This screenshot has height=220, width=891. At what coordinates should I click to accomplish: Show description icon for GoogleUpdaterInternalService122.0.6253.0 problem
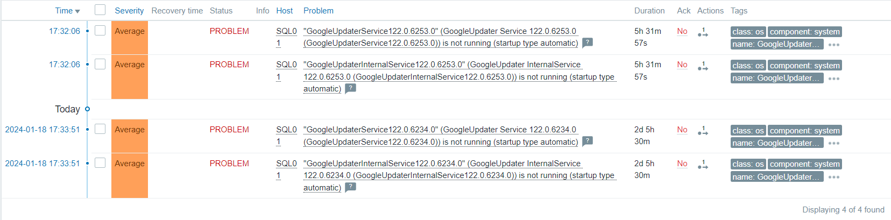click(350, 88)
